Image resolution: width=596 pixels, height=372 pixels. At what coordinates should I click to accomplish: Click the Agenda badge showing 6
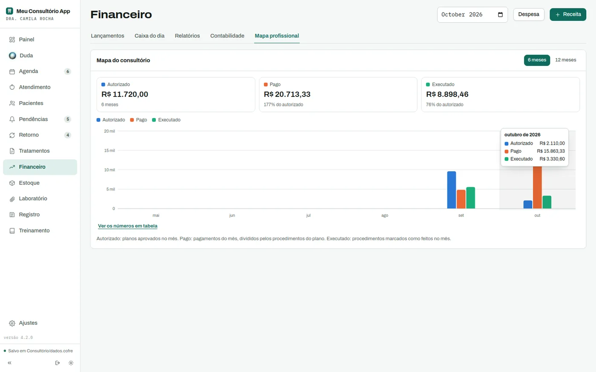tap(68, 71)
